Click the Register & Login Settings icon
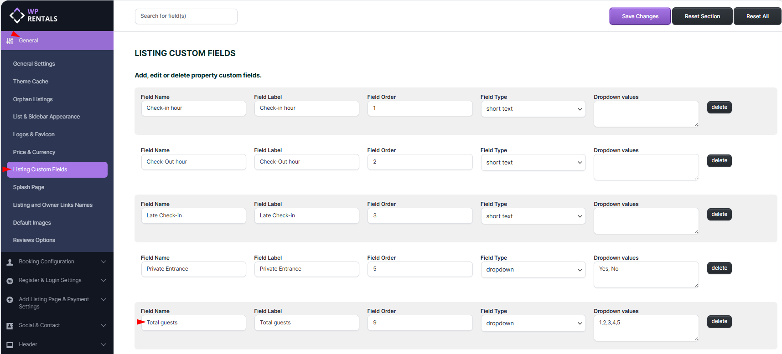 (x=10, y=281)
